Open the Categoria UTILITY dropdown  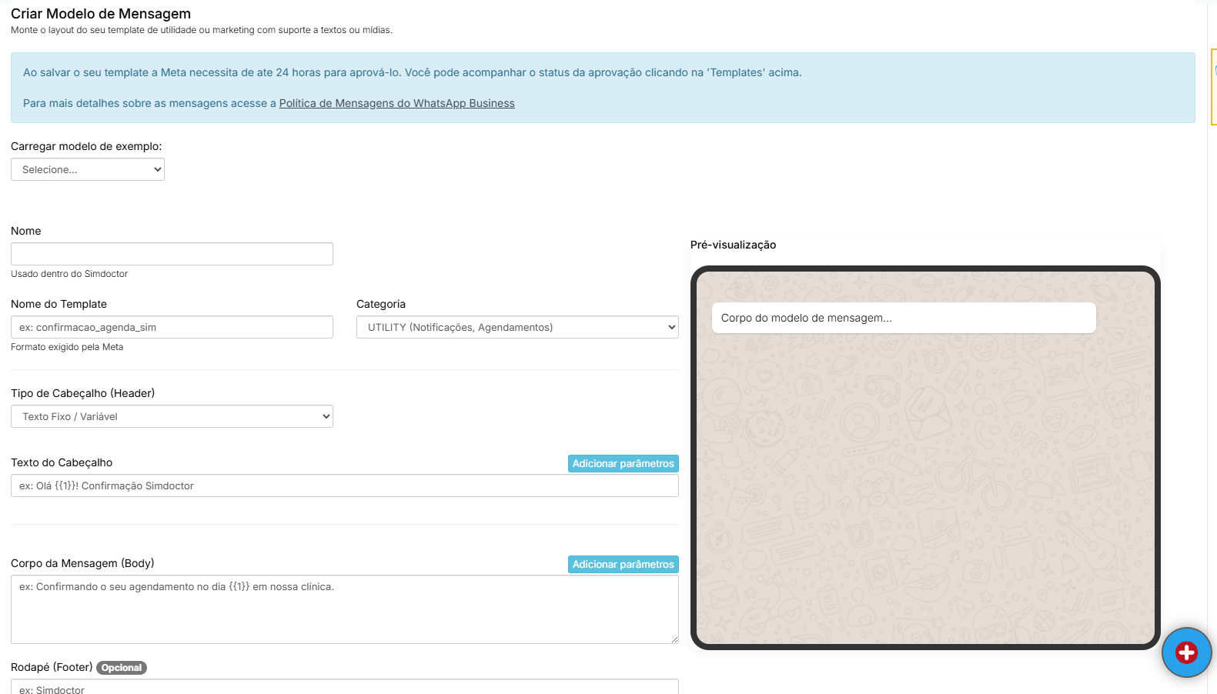(x=517, y=327)
